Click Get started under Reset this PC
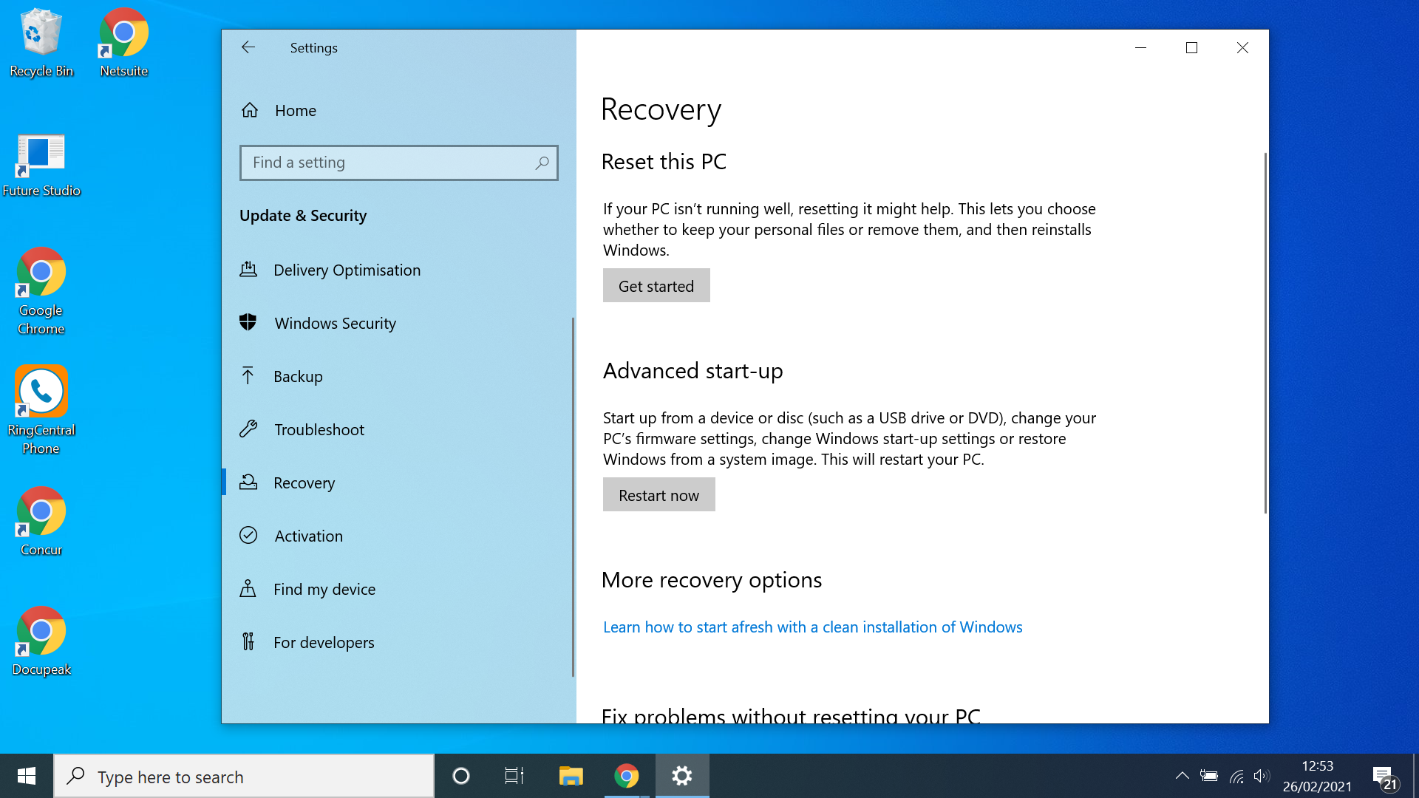 click(656, 285)
